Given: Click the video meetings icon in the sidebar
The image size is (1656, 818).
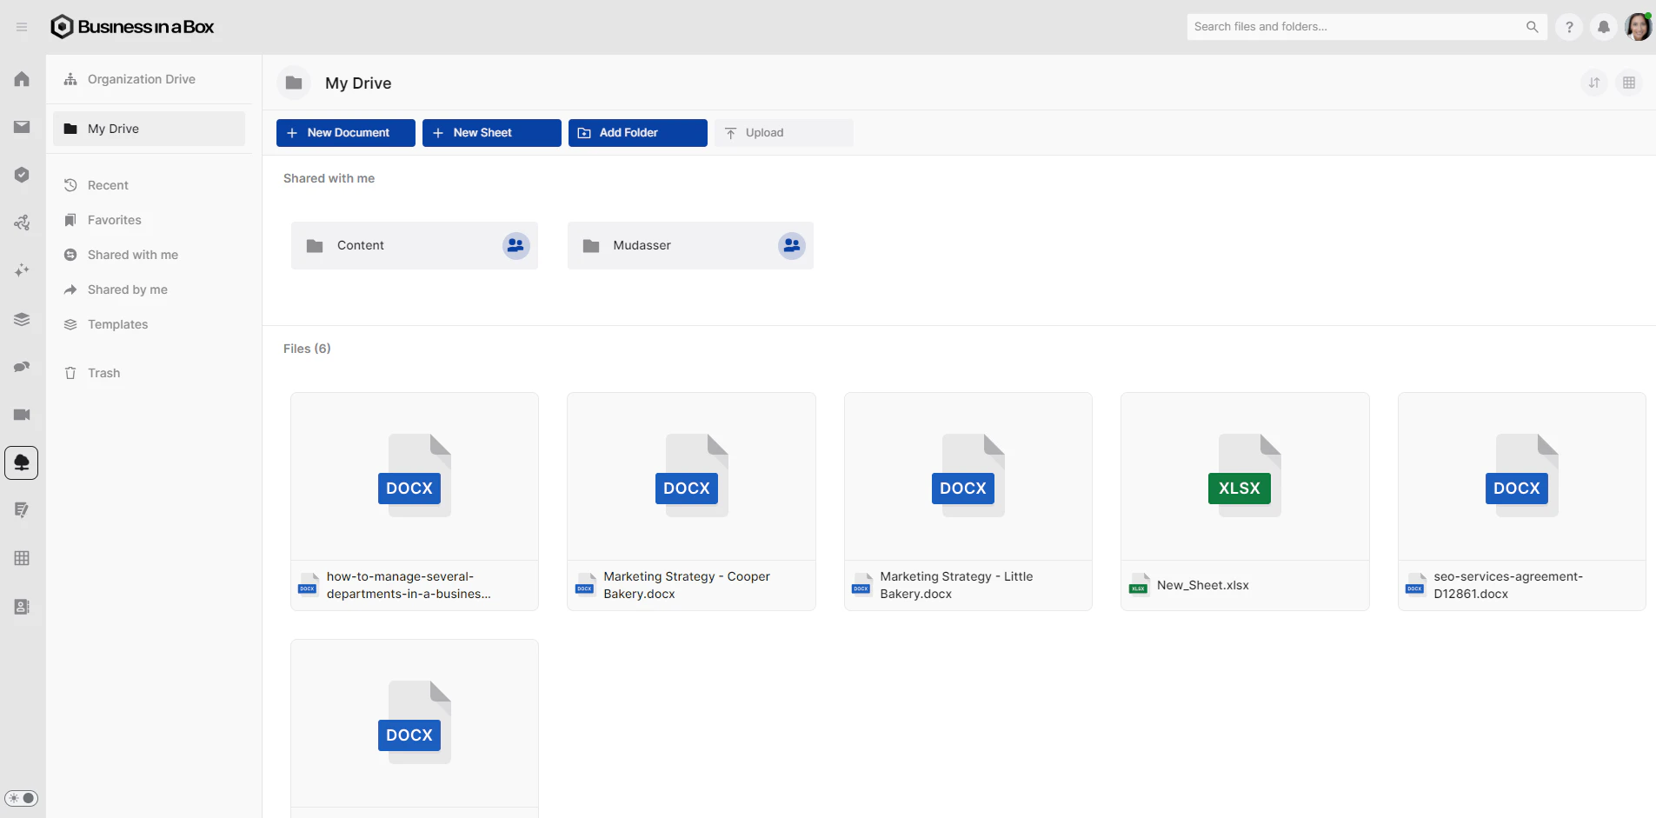Looking at the screenshot, I should [22, 416].
